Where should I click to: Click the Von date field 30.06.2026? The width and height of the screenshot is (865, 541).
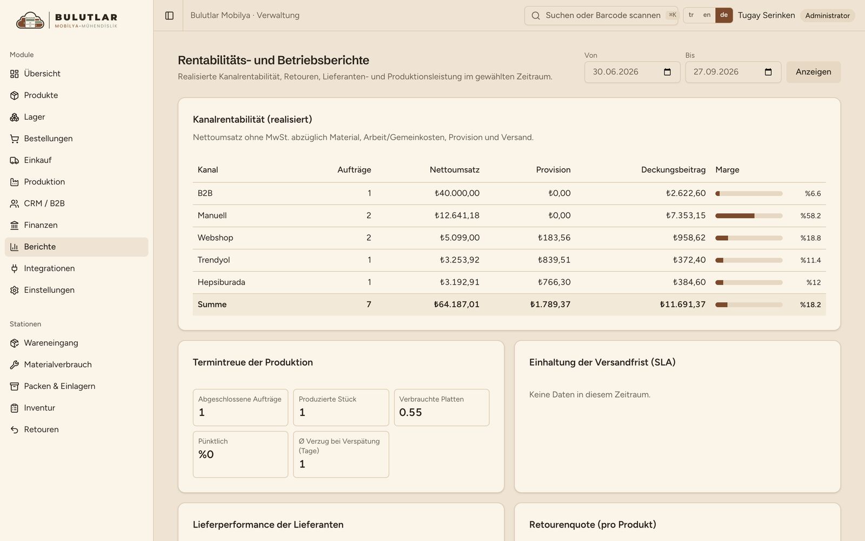(631, 72)
